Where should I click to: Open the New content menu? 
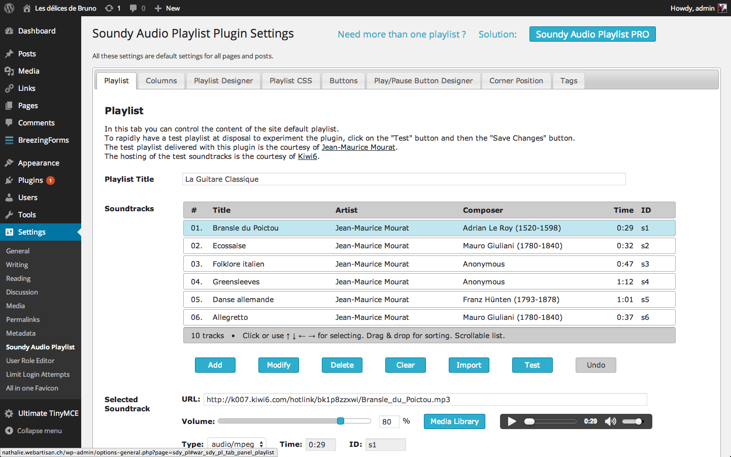click(167, 8)
